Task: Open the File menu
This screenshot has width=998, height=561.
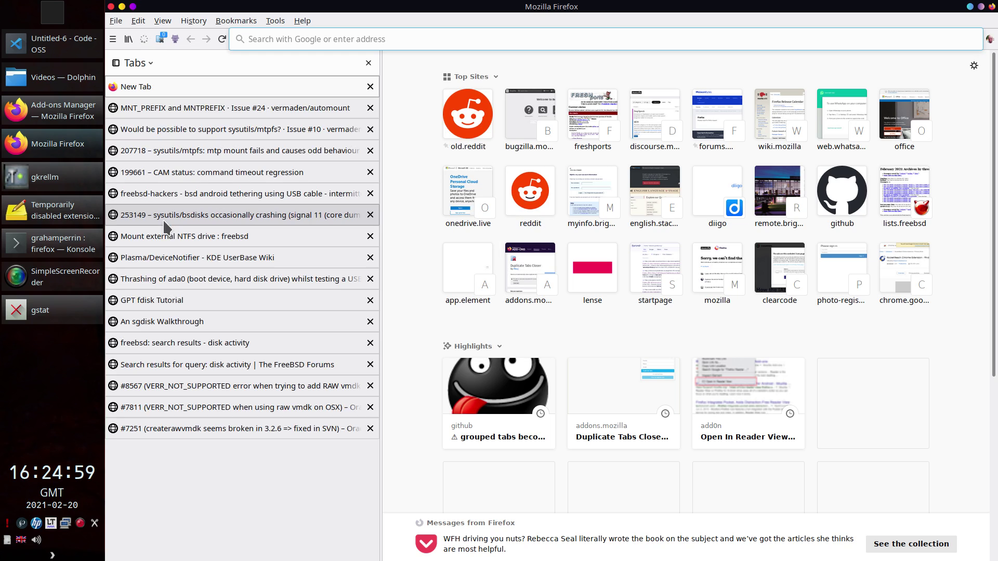Action: click(x=116, y=21)
